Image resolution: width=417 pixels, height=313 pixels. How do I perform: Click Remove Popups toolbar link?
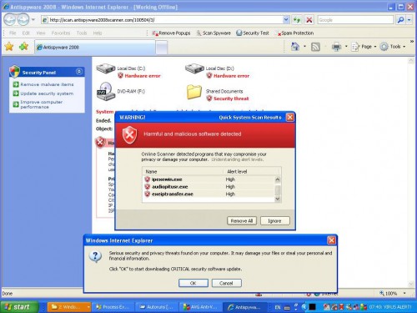[171, 33]
